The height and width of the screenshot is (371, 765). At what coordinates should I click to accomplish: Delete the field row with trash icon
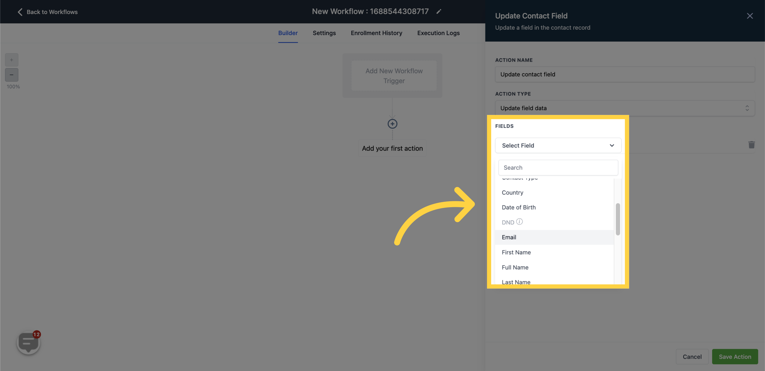click(751, 145)
